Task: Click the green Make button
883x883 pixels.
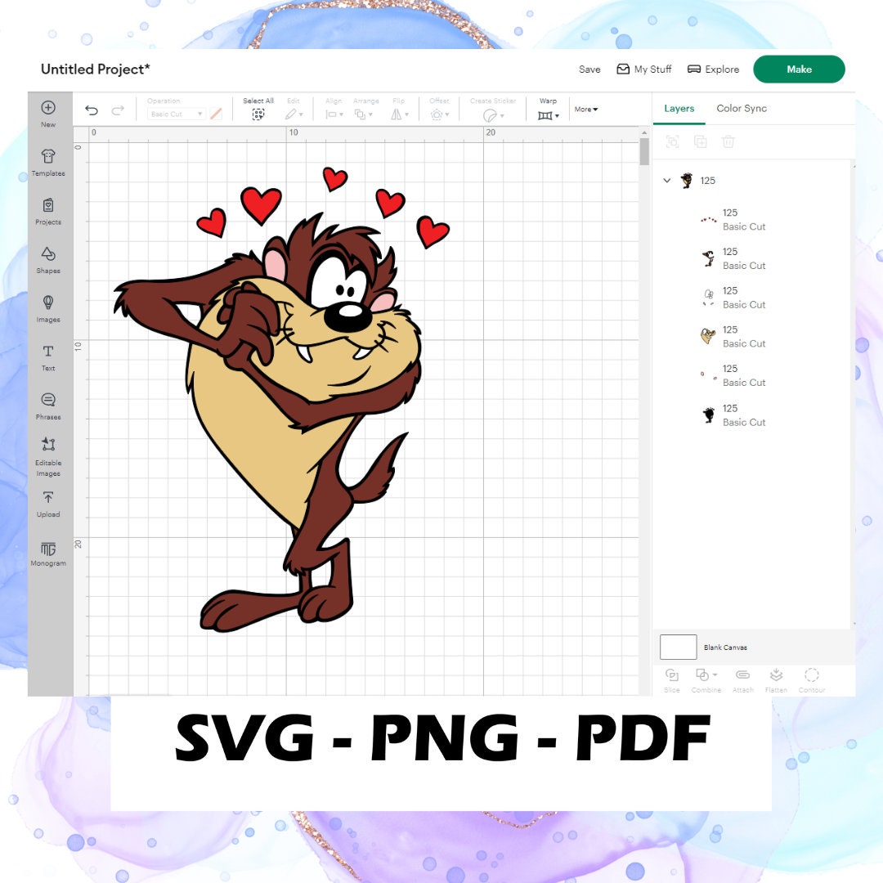Action: (799, 69)
